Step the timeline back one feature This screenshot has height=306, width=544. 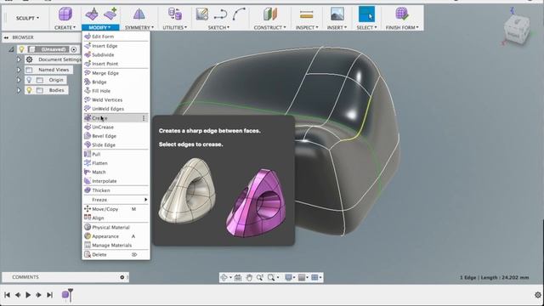tap(18, 295)
